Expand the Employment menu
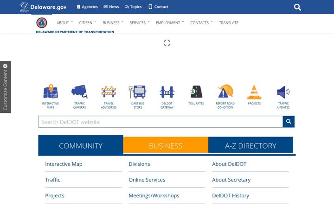 170,23
